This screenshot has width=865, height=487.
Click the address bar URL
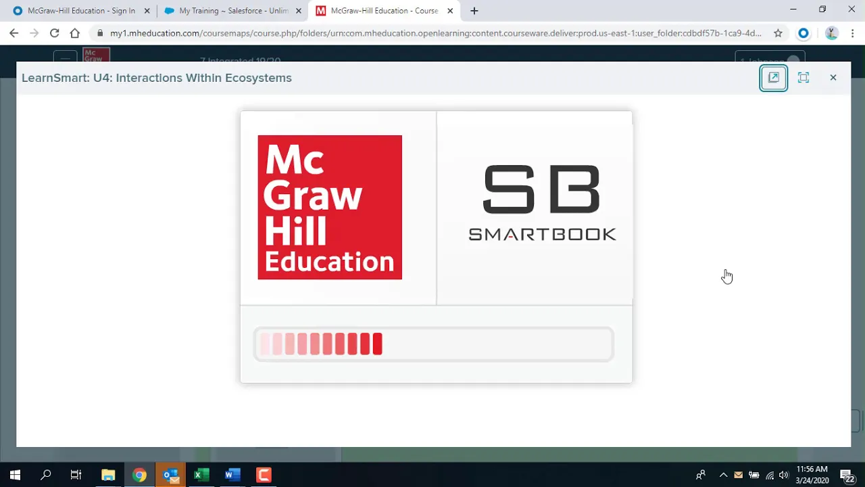point(436,33)
